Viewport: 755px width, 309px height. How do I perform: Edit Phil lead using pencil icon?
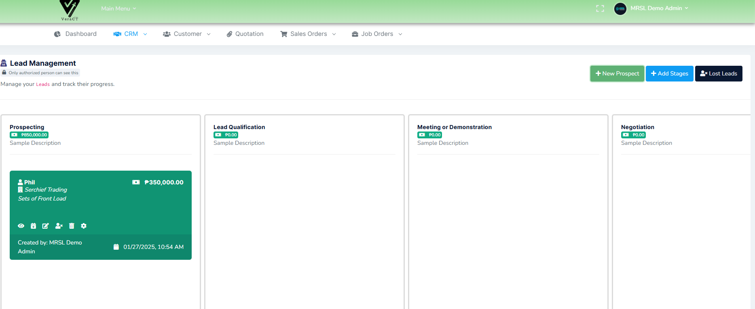[x=46, y=226]
